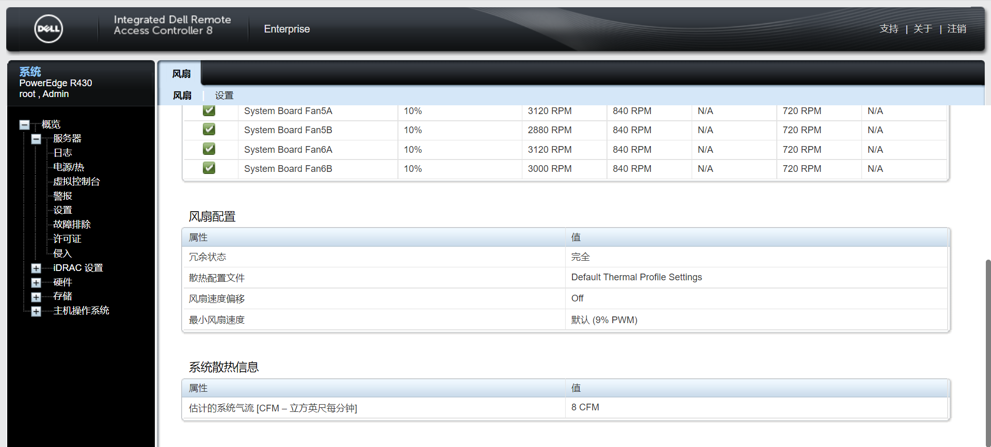Select the 风扇 sub-tab
The image size is (991, 447).
(x=182, y=95)
